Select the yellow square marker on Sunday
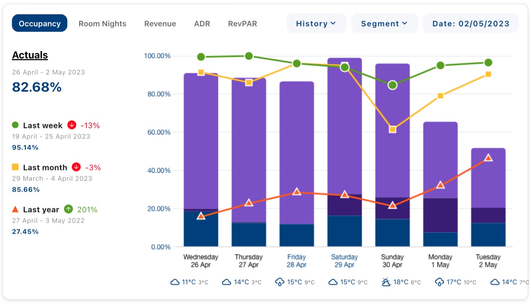 tap(393, 129)
